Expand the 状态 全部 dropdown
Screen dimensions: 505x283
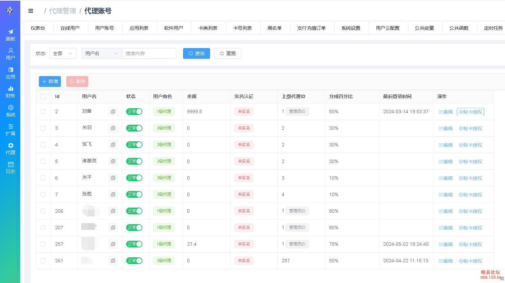tap(63, 53)
